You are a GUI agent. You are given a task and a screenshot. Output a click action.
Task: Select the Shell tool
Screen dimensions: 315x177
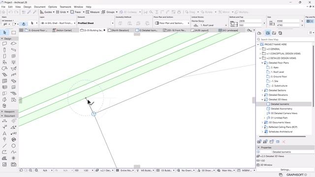click(x=13, y=68)
